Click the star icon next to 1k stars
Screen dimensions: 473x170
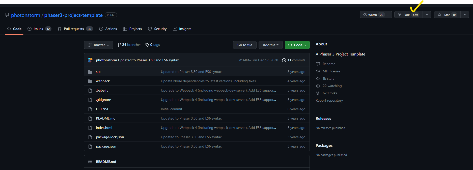point(318,79)
